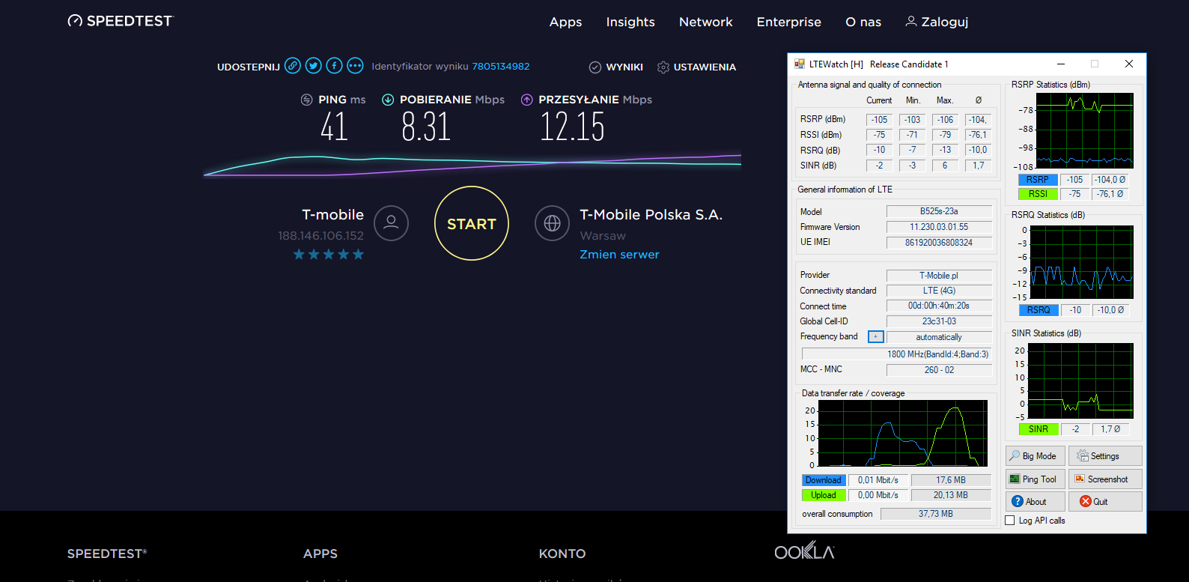1189x582 pixels.
Task: Open Enterprise menu item
Action: point(789,22)
